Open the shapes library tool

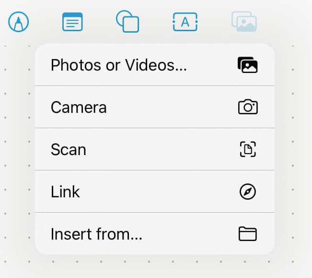tap(127, 21)
